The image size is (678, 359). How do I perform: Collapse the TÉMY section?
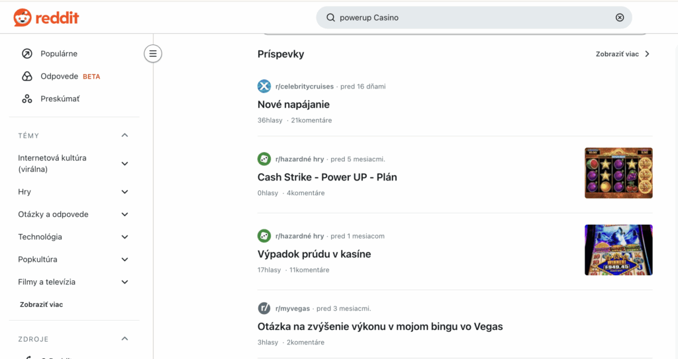[x=124, y=136]
